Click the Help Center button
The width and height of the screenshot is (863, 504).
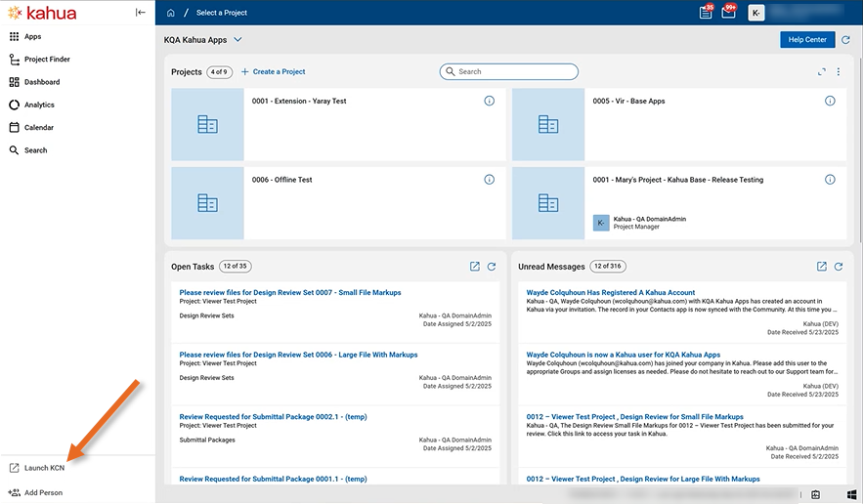806,40
